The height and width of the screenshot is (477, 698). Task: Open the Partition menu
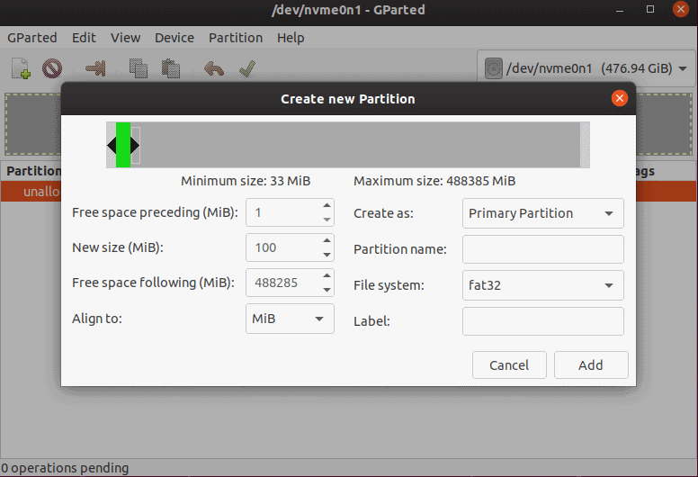(x=236, y=38)
